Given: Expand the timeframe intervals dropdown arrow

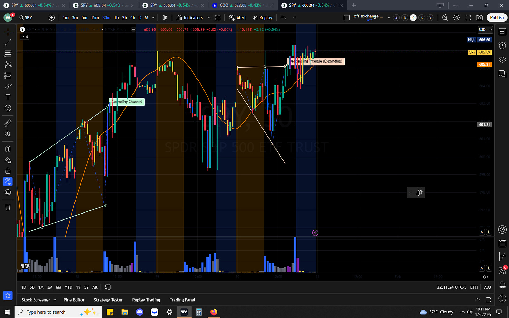Looking at the screenshot, I should click(x=153, y=17).
